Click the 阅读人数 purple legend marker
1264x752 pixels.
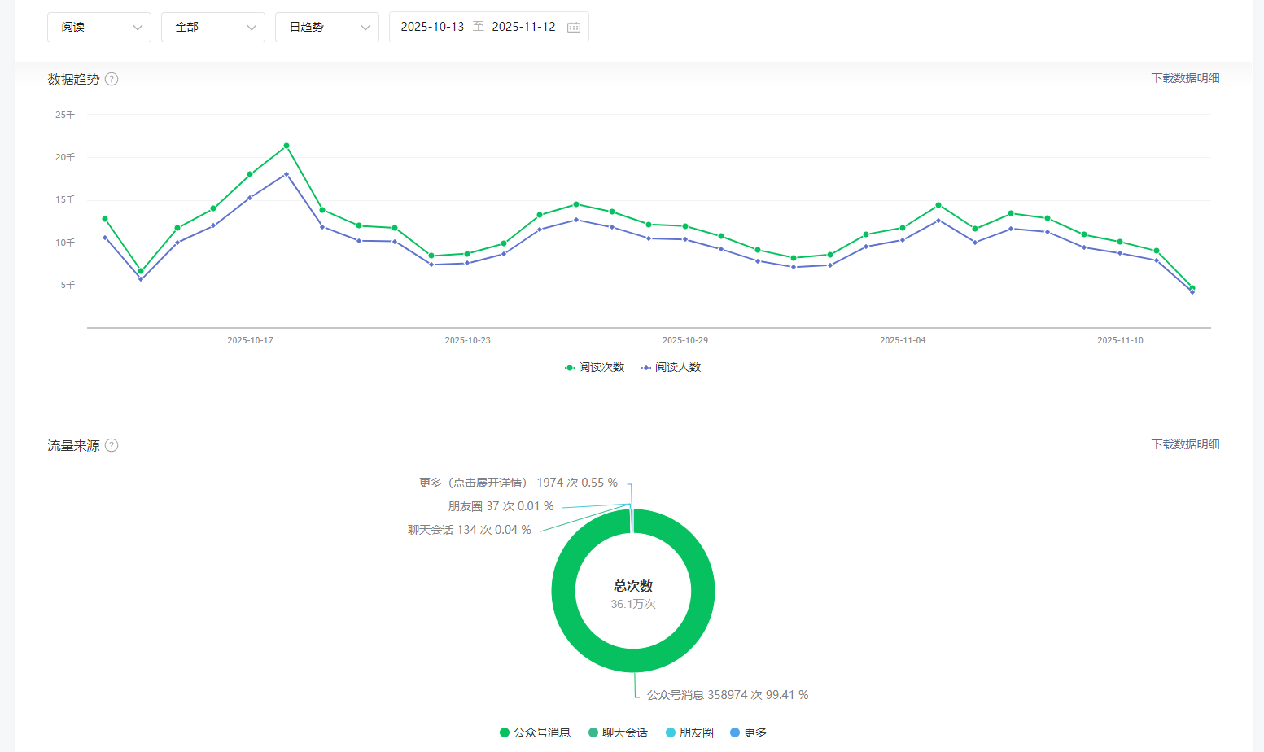[x=646, y=368]
